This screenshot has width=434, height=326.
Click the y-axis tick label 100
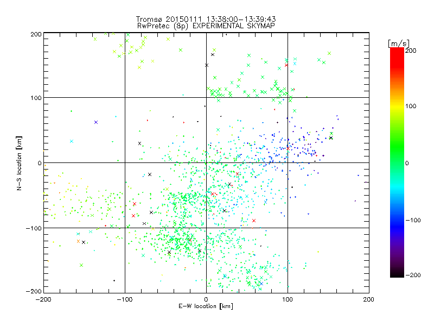(36, 98)
